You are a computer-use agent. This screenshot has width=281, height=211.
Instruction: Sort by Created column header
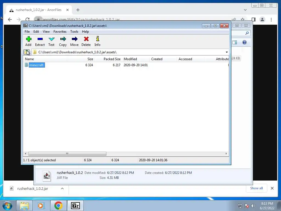163,59
